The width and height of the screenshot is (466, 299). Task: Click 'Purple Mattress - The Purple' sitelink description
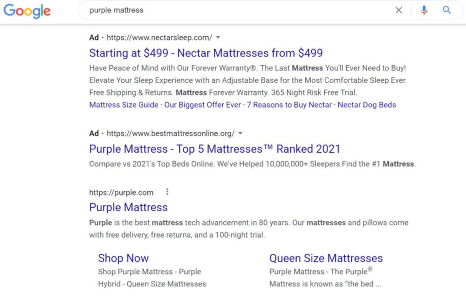coord(325,277)
